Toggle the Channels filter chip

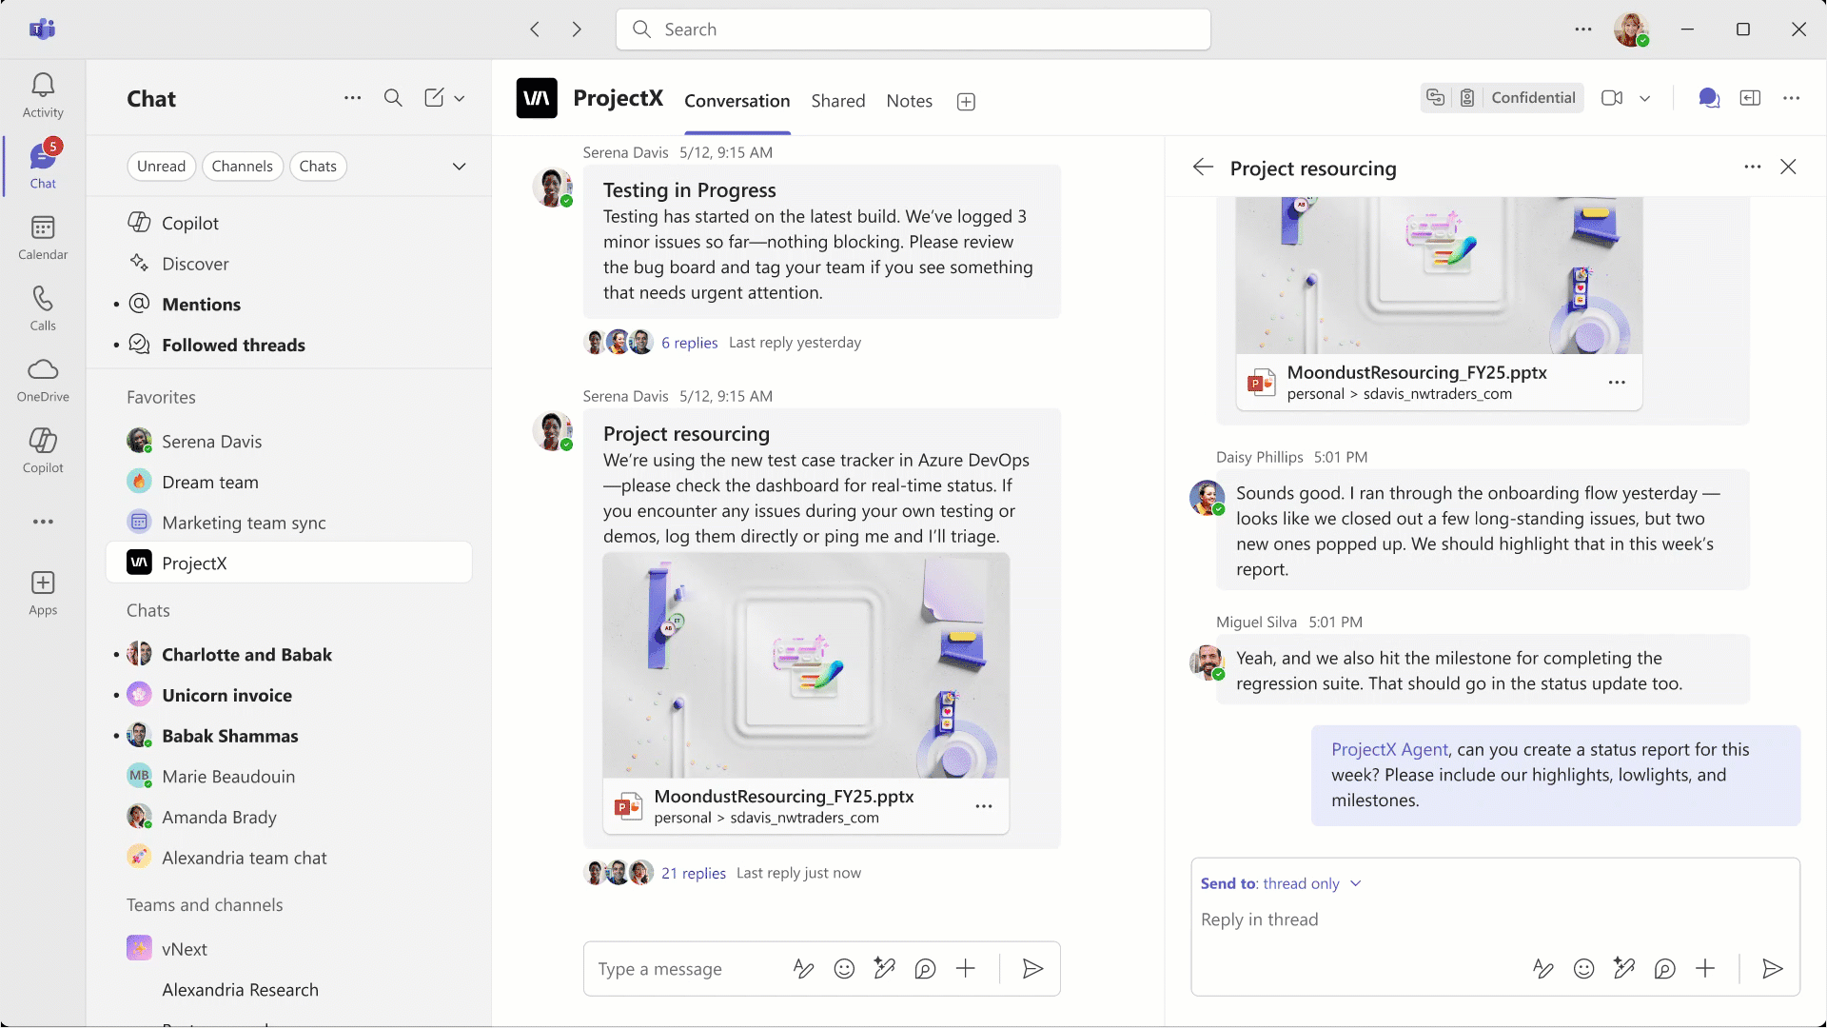tap(242, 167)
